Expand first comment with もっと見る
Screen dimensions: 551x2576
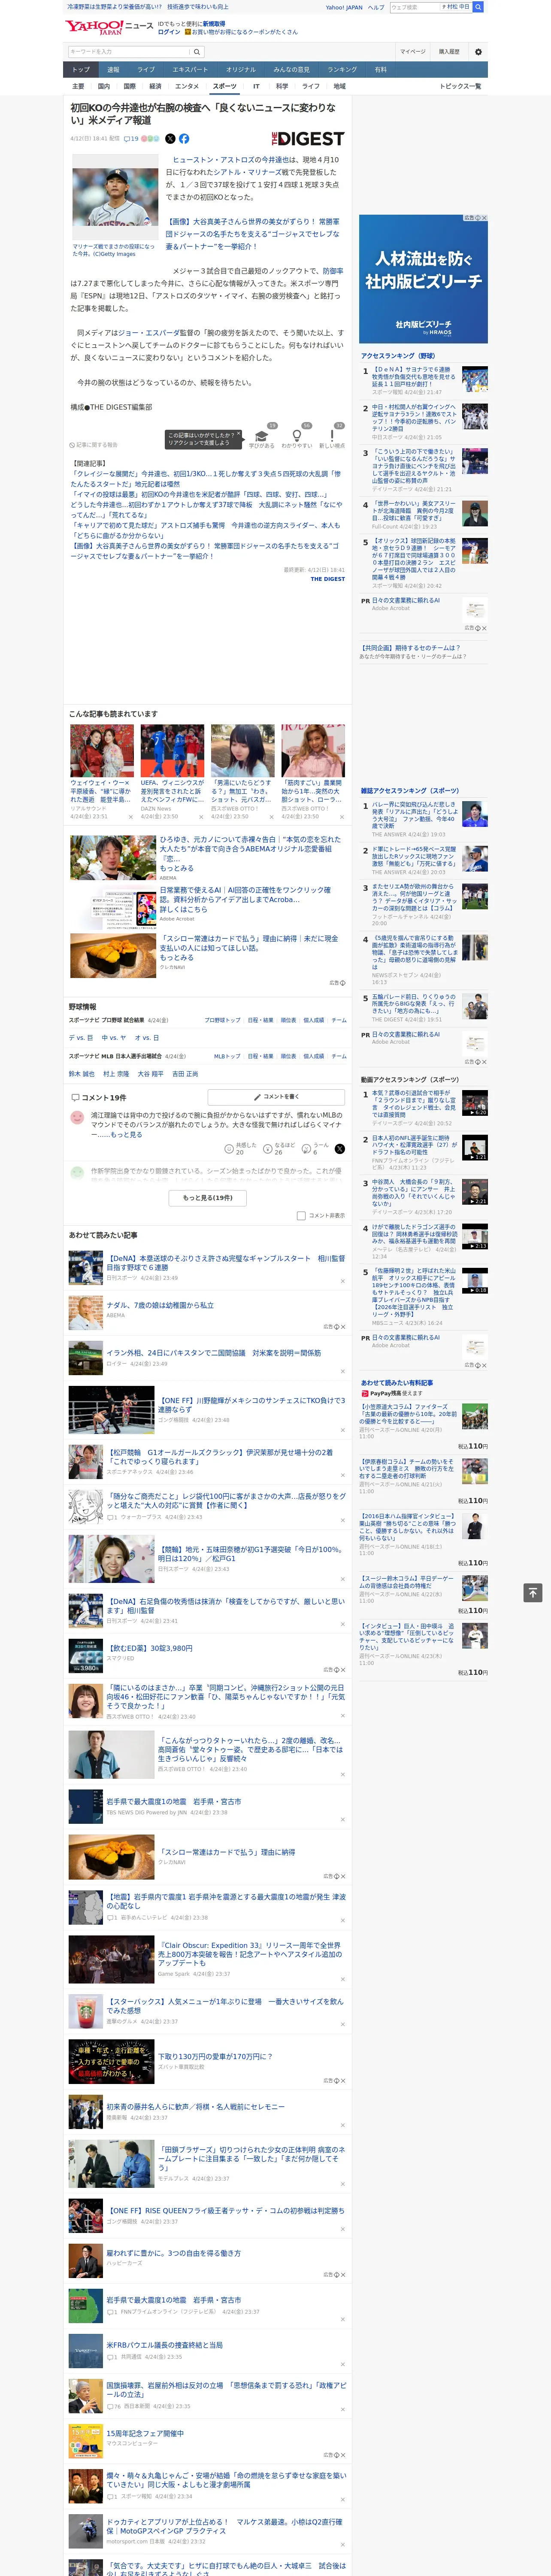127,1135
